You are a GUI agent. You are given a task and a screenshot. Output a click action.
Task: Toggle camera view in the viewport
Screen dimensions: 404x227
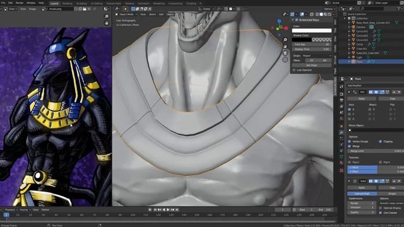[285, 53]
